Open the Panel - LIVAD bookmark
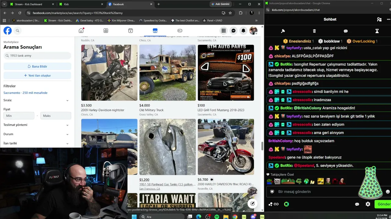 [x=212, y=21]
